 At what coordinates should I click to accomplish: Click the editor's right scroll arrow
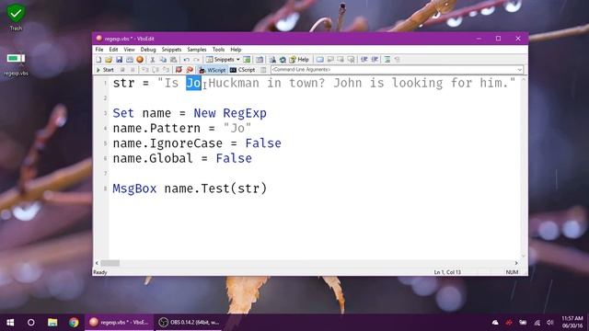516,263
